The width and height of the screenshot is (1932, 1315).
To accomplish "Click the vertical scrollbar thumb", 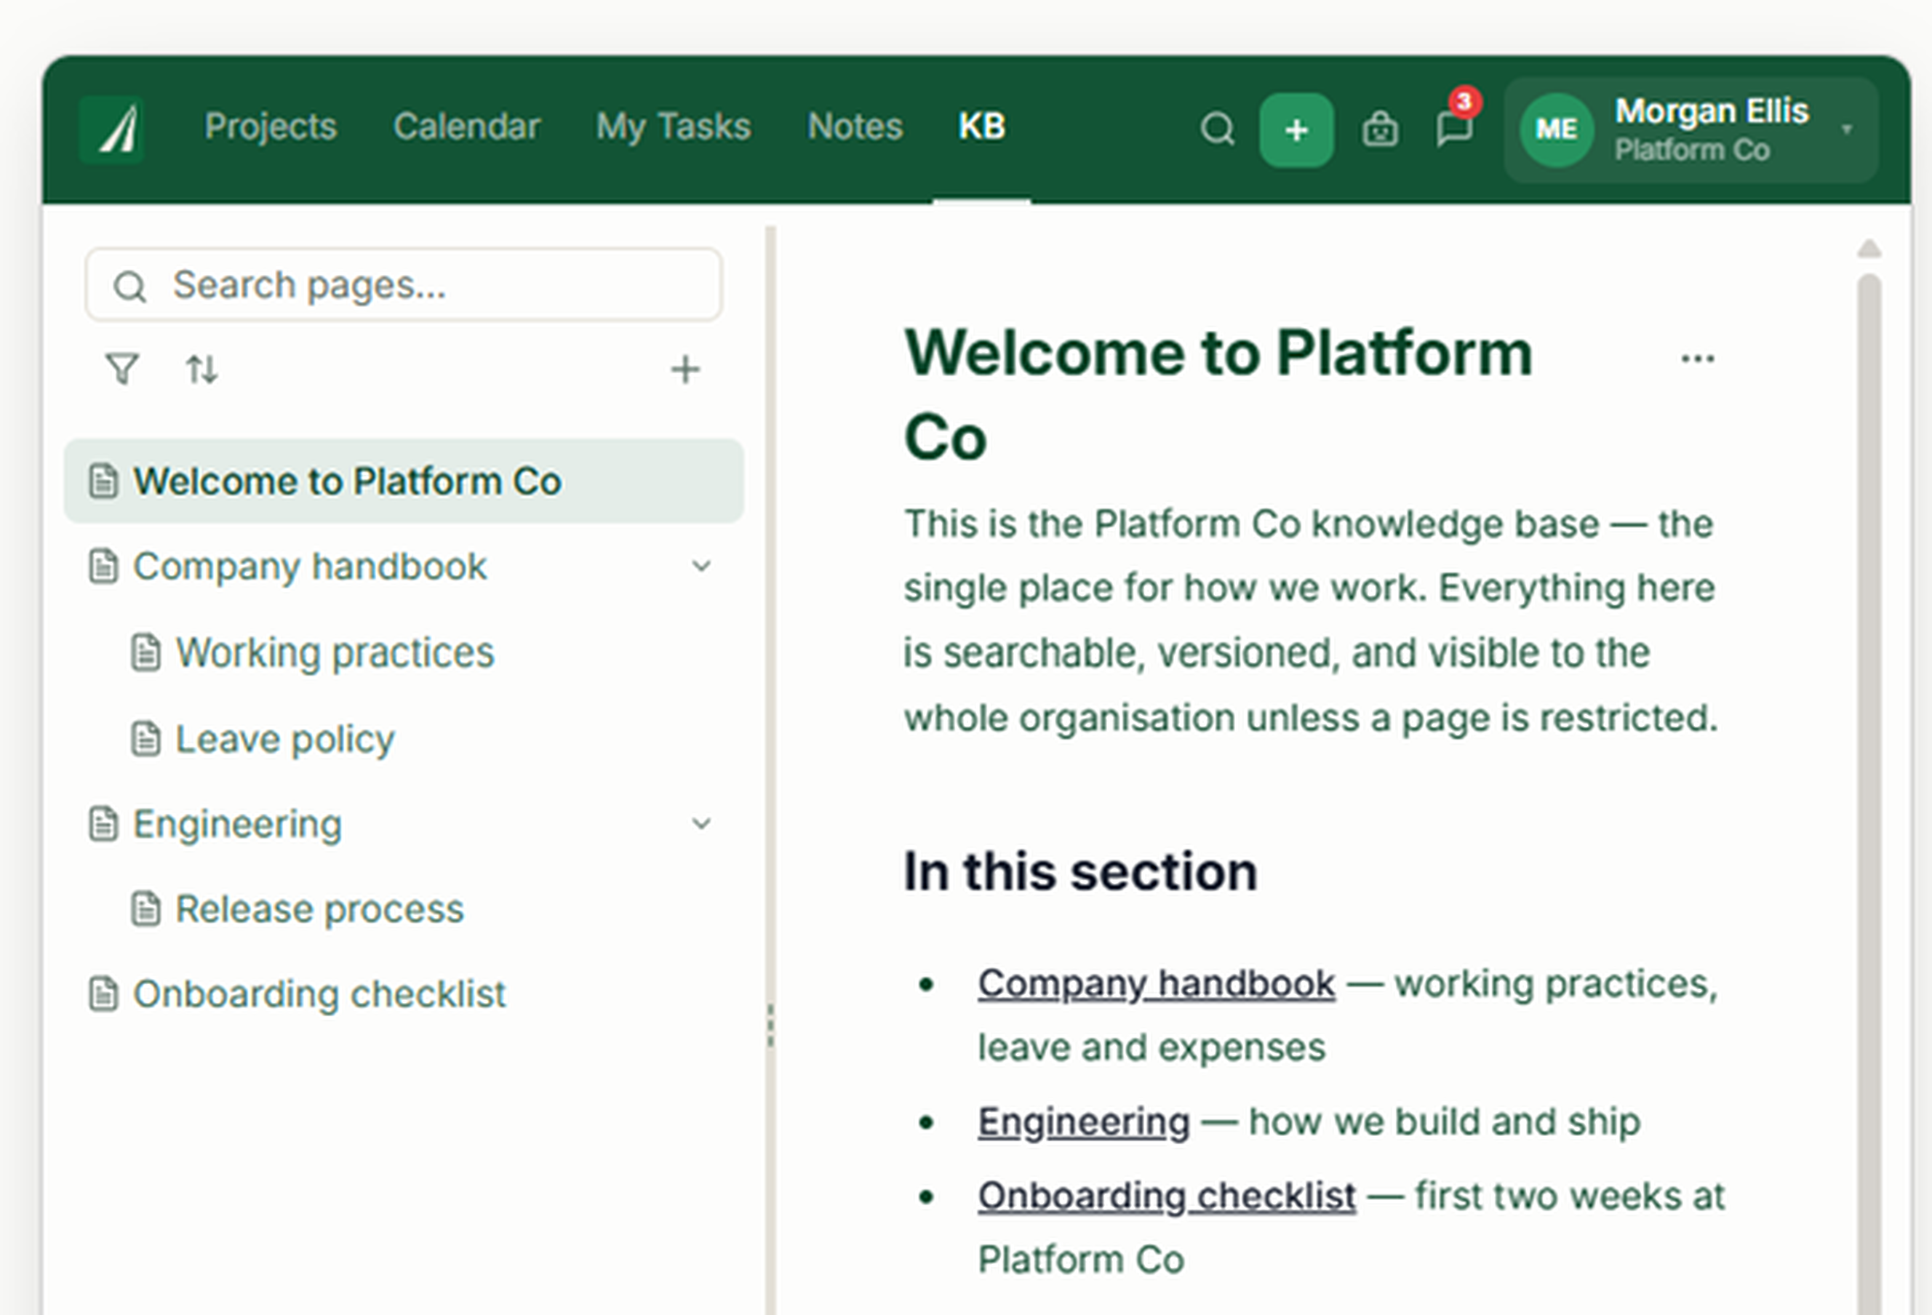I will (x=1869, y=794).
